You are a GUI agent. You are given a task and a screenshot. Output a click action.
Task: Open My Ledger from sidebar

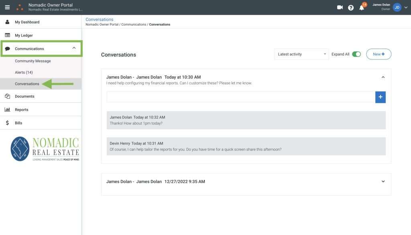[x=24, y=35]
